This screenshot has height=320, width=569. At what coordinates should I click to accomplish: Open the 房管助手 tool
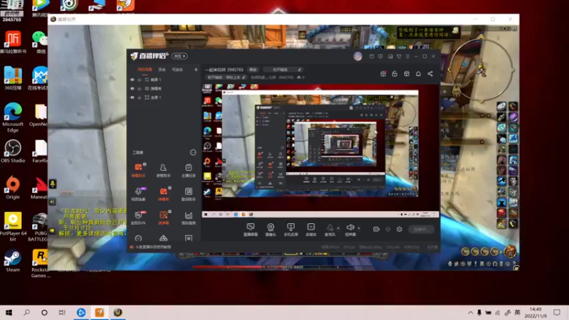(164, 170)
